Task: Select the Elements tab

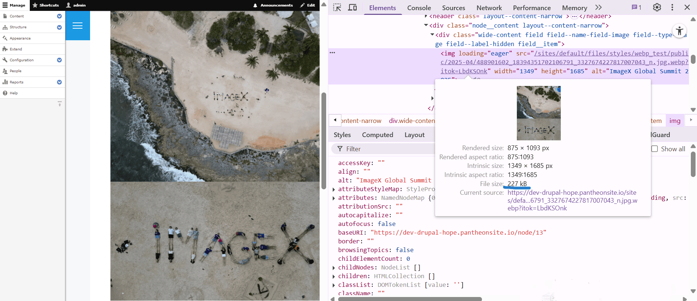Action: (x=382, y=8)
